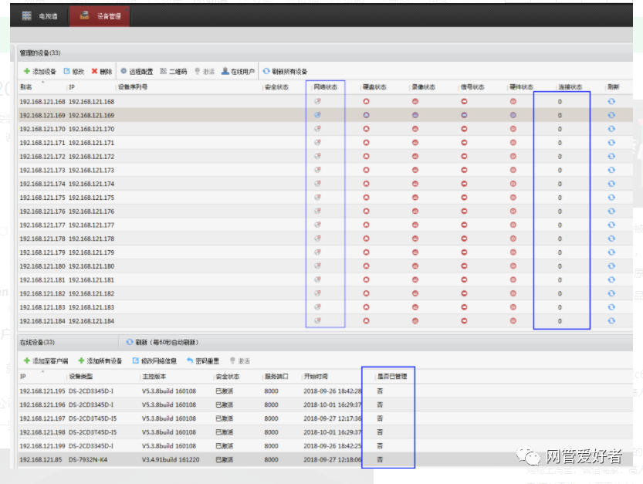Open 远程配置 for the selected device
Screen dimensions: 643x484
pos(137,71)
